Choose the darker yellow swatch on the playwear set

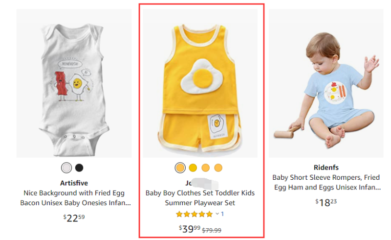(193, 168)
